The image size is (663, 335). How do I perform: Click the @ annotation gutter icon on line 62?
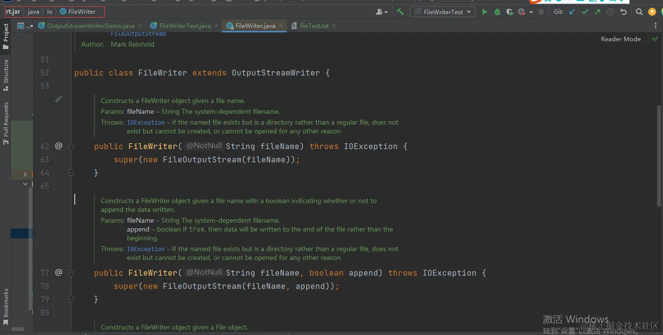point(59,146)
